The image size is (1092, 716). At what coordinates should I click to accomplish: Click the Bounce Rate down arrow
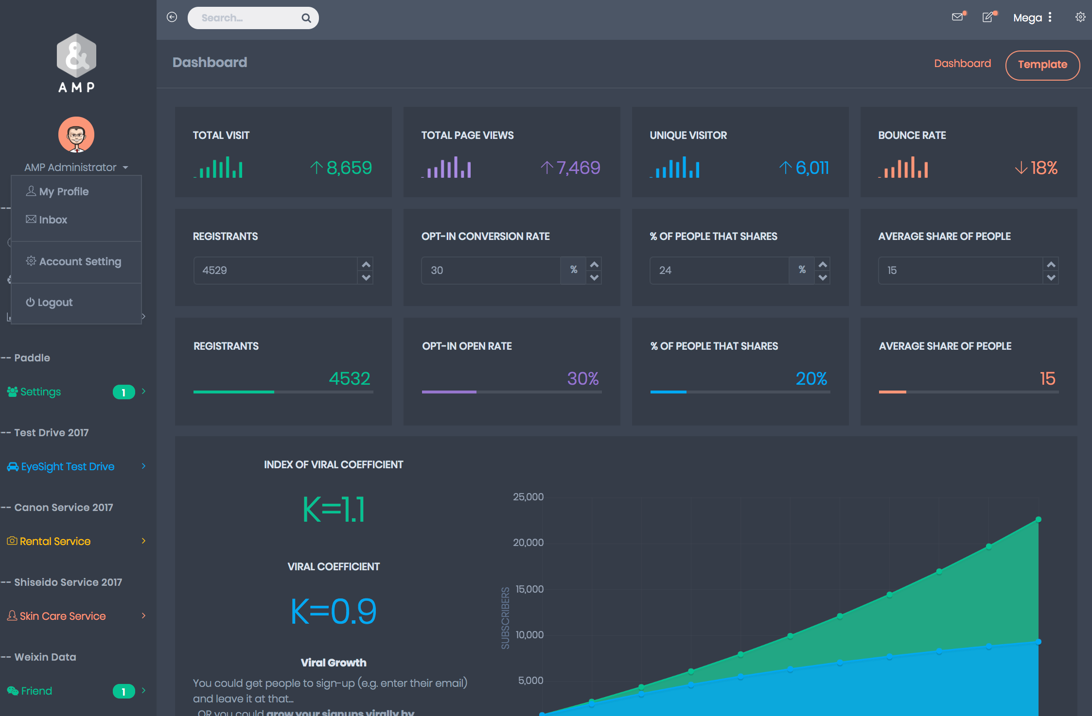1021,168
